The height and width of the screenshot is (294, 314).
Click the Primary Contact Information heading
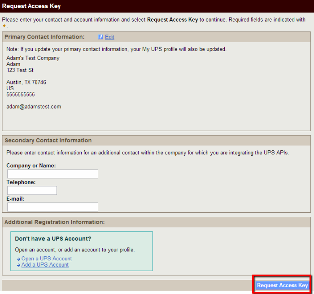point(44,37)
